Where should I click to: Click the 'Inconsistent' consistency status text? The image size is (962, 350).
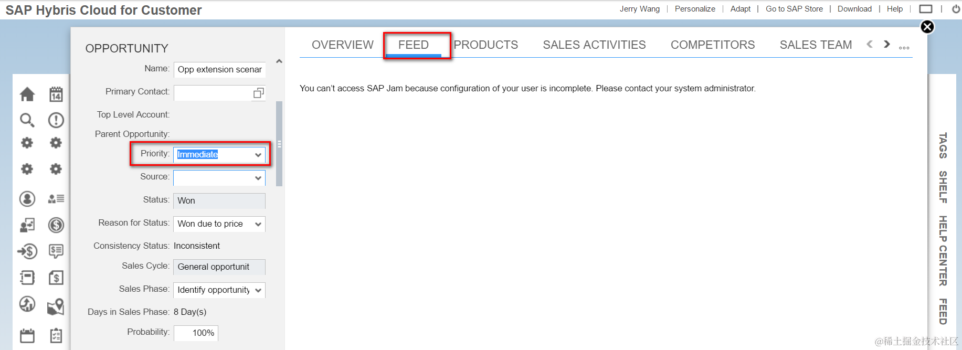197,246
